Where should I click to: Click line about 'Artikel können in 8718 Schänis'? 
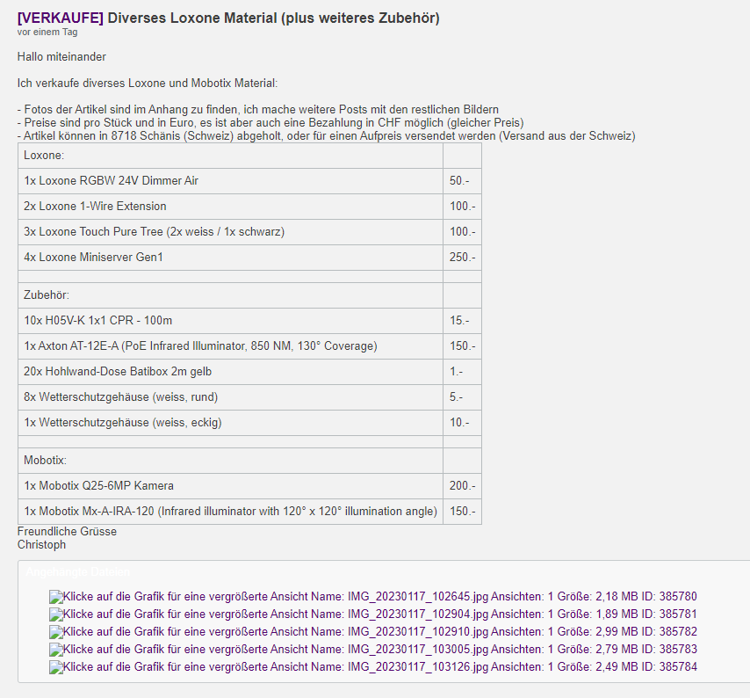point(326,136)
